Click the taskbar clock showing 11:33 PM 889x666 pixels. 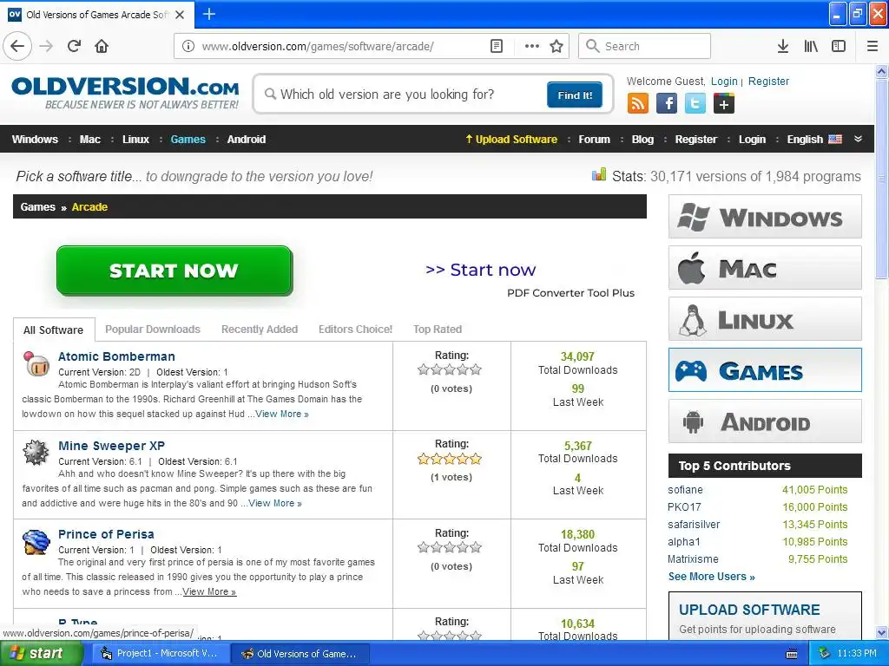(x=857, y=654)
